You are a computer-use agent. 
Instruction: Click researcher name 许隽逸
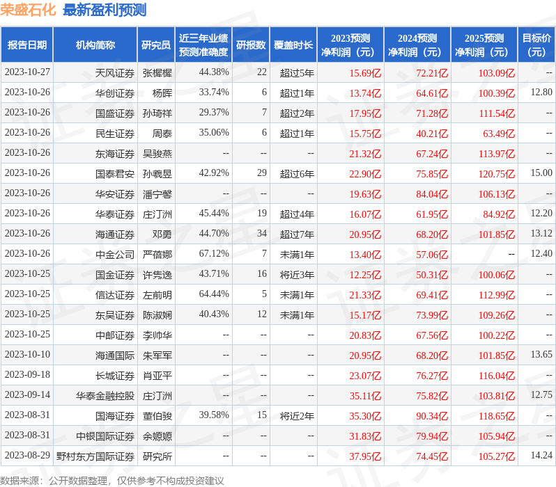pyautogui.click(x=157, y=275)
